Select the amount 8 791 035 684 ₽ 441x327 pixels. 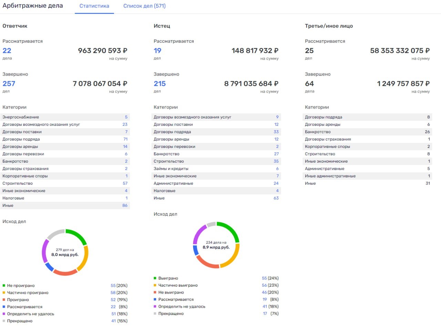(251, 84)
